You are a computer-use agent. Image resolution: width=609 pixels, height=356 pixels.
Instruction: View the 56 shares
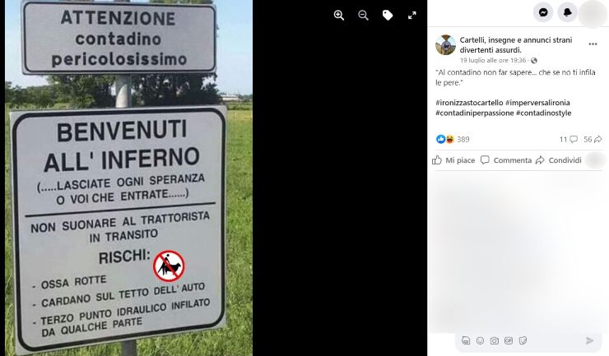click(593, 139)
